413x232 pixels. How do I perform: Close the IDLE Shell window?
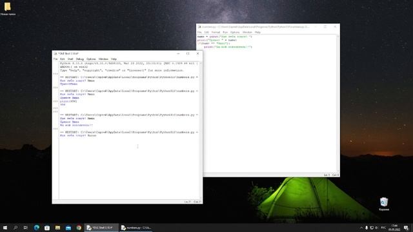tap(198, 53)
